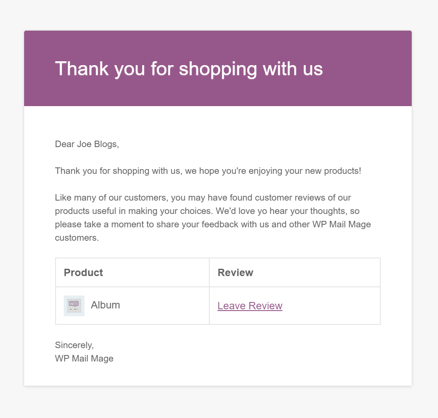The width and height of the screenshot is (438, 418).
Task: Select the Album product name
Action: (106, 305)
